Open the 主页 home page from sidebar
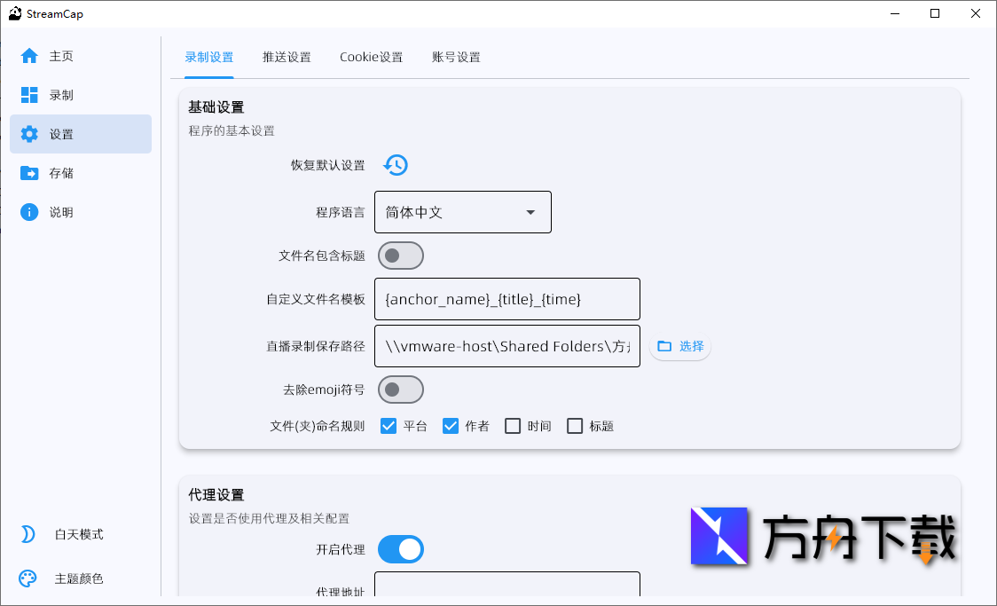Image resolution: width=997 pixels, height=606 pixels. [x=29, y=55]
